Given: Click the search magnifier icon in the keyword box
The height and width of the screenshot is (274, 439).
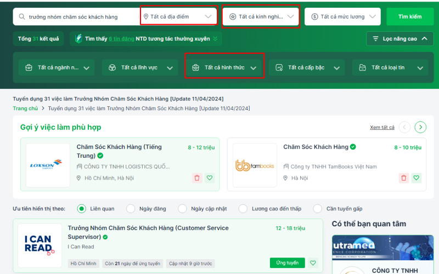Looking at the screenshot, I should coord(22,17).
